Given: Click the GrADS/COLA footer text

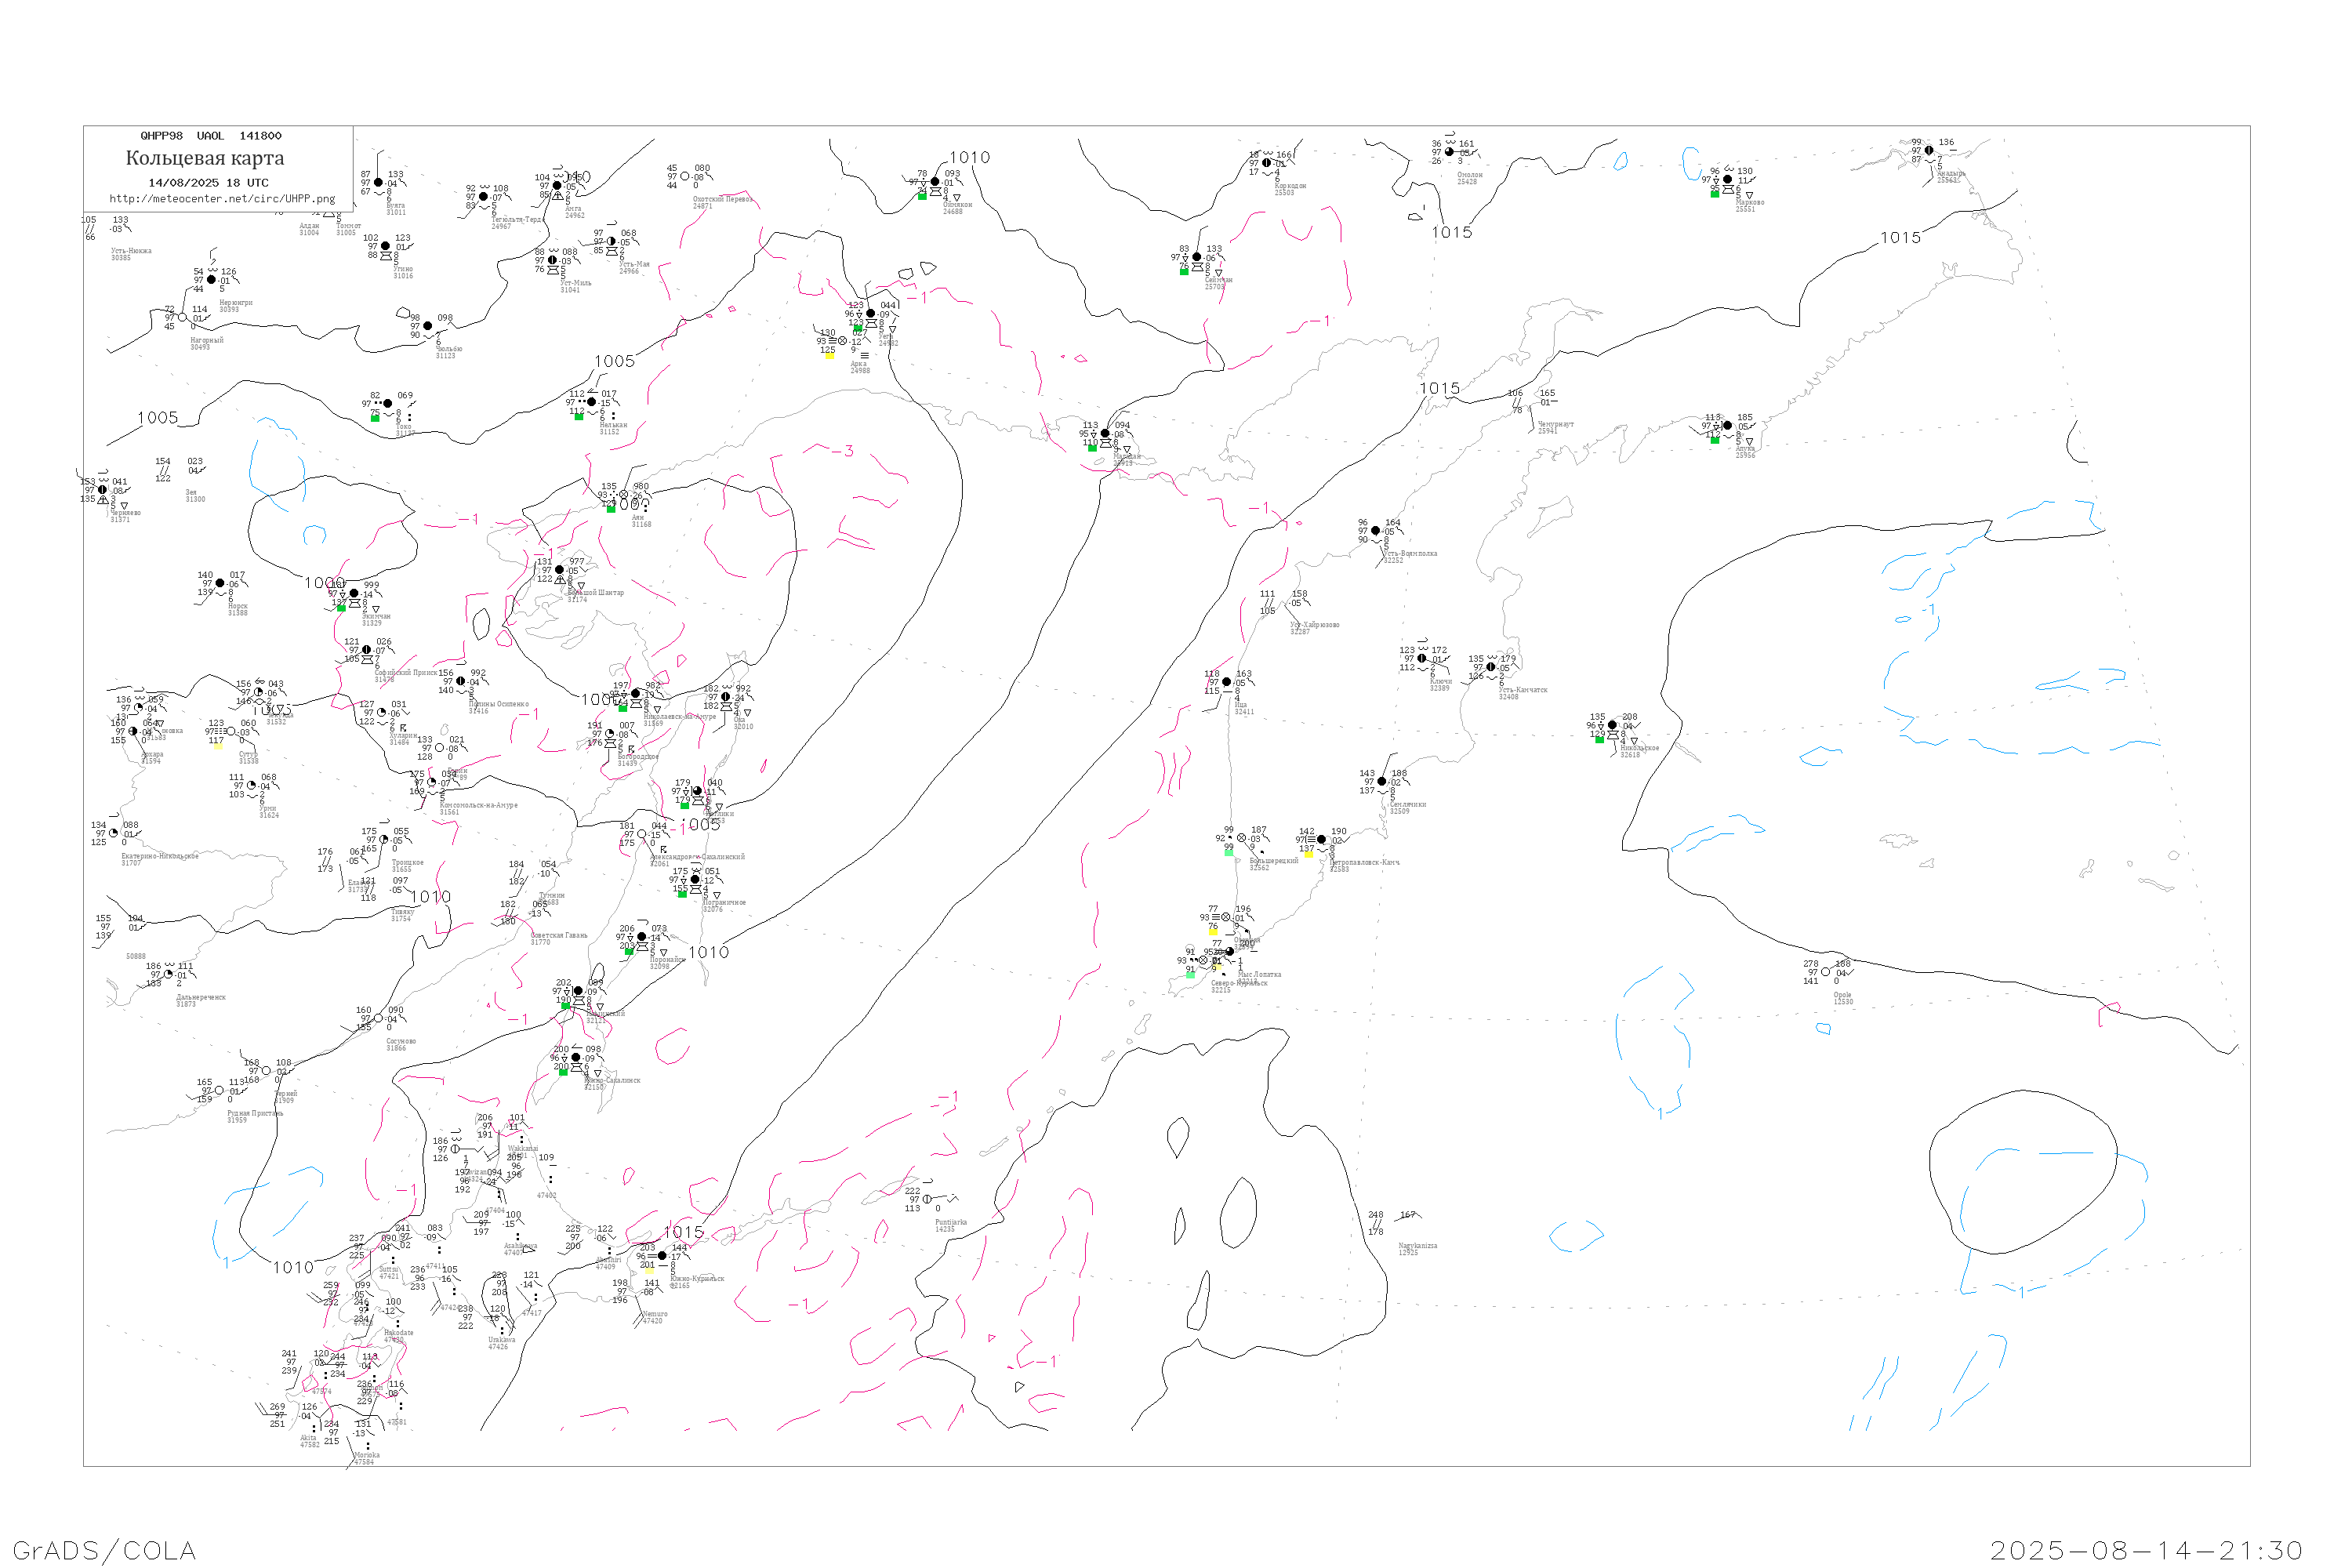Looking at the screenshot, I should click(104, 1550).
